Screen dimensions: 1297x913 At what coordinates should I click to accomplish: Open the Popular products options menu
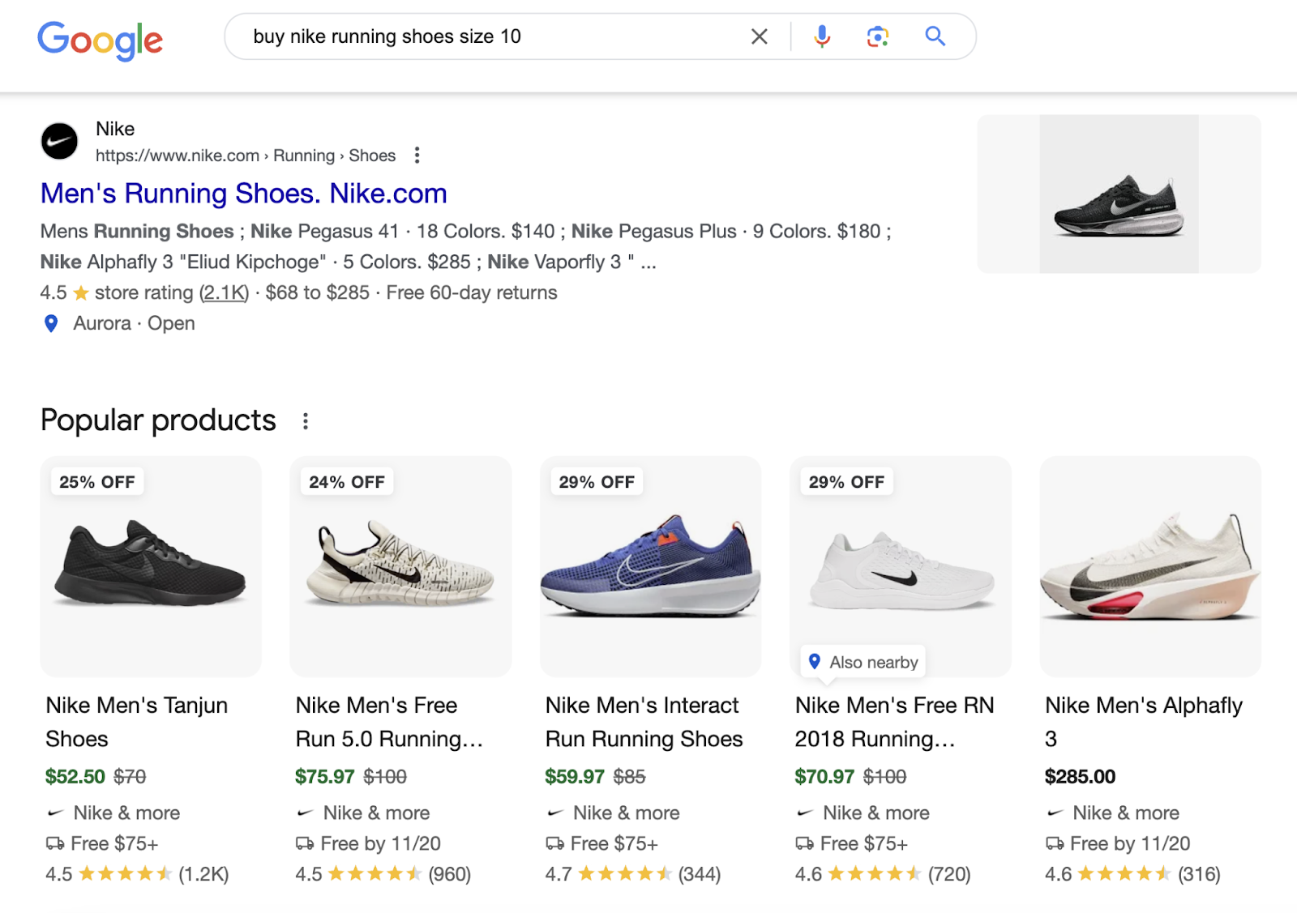[x=306, y=420]
